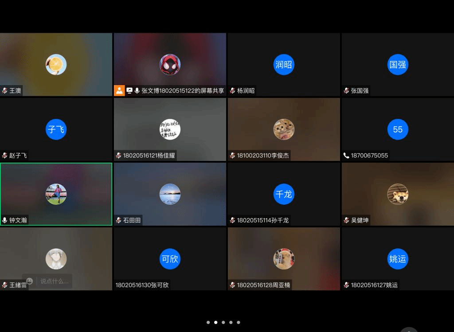Click the Spider-Man avatar of 张文博
Image resolution: width=454 pixels, height=332 pixels.
click(170, 65)
